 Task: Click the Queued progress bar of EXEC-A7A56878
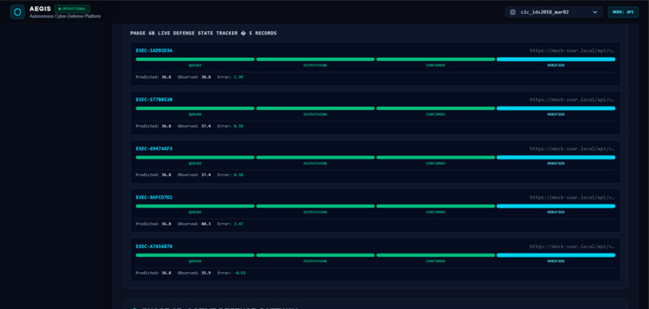click(195, 255)
